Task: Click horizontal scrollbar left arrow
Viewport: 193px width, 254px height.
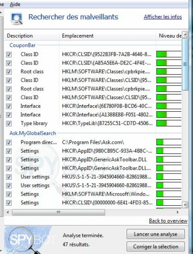Action: [8, 212]
